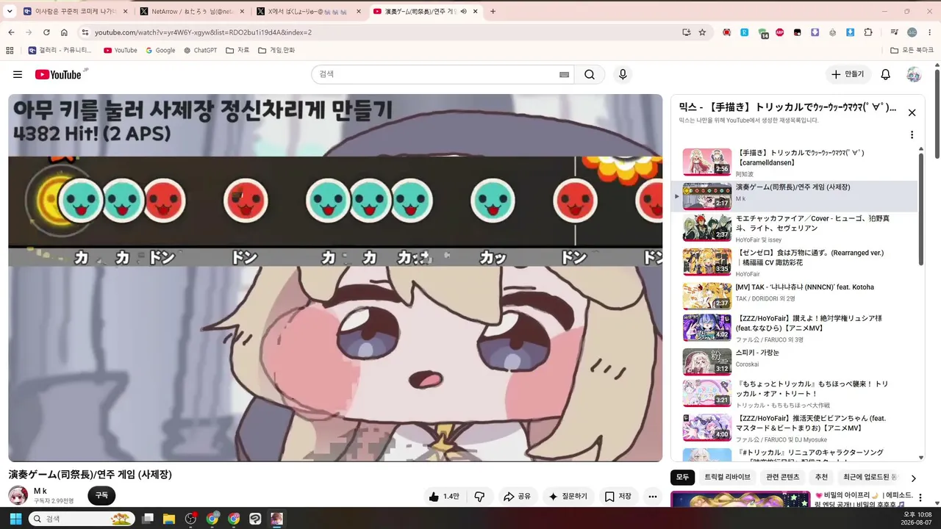Open the Chrome extensions puzzle icon

[x=868, y=32]
